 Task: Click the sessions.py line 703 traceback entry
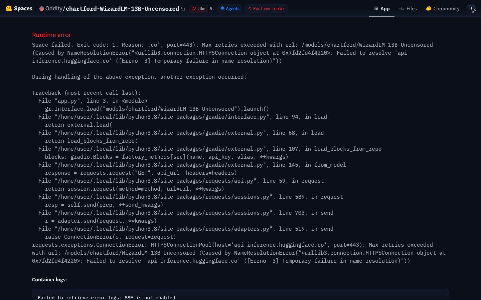click(186, 213)
